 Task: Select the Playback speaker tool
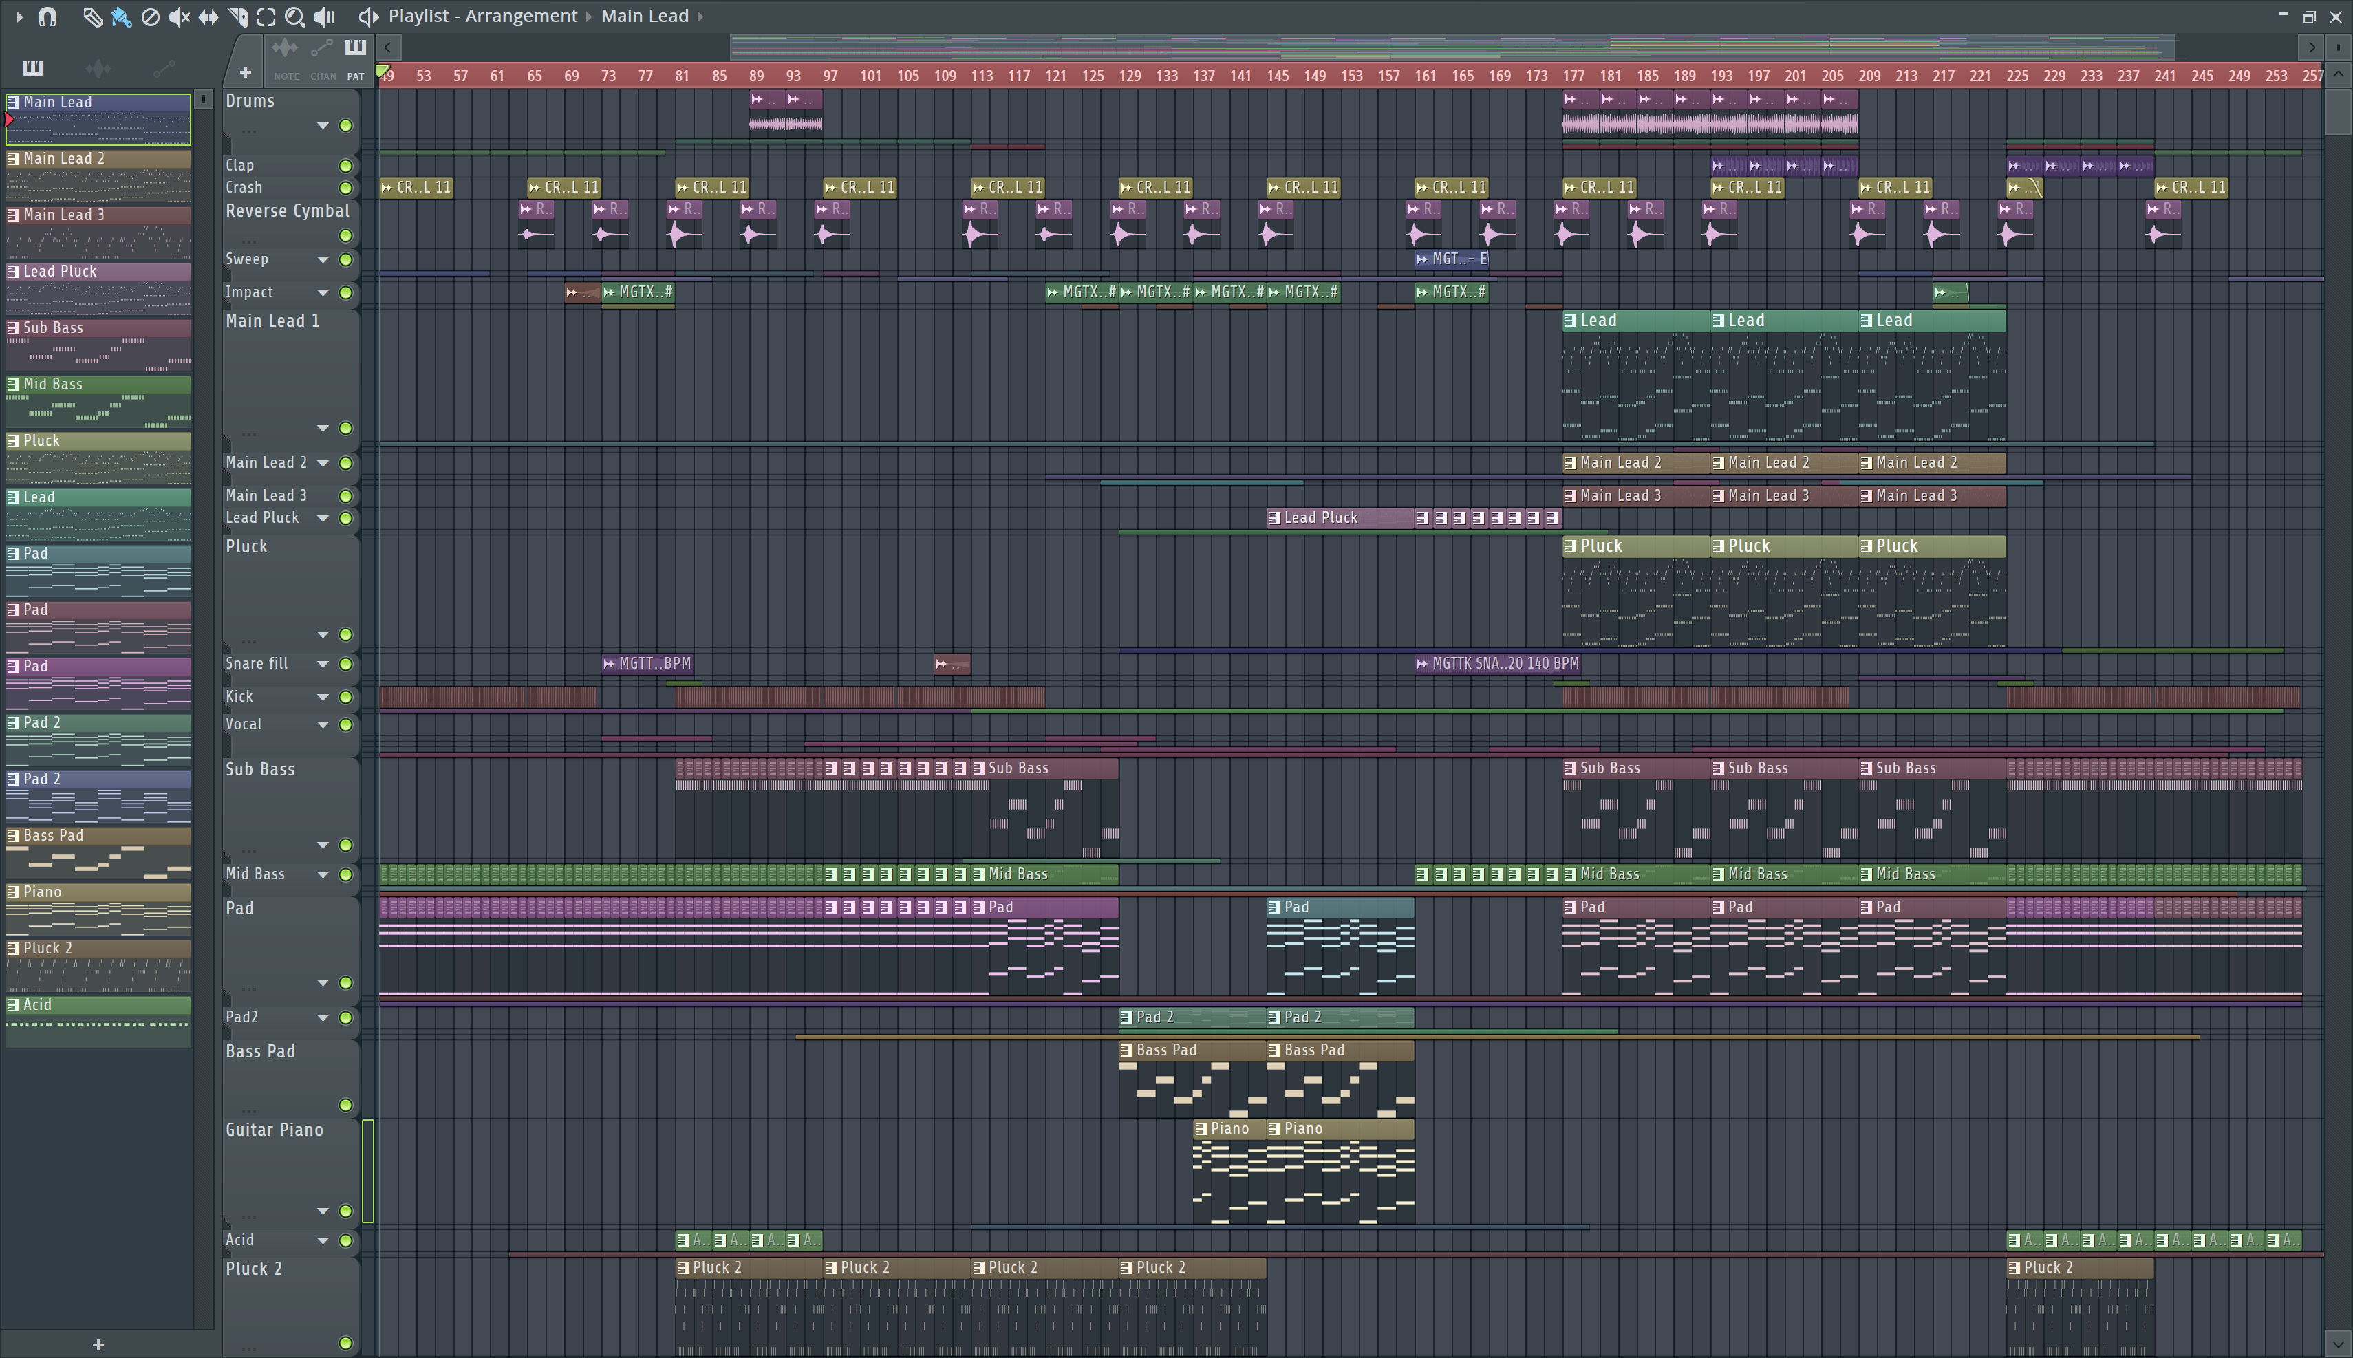(323, 17)
